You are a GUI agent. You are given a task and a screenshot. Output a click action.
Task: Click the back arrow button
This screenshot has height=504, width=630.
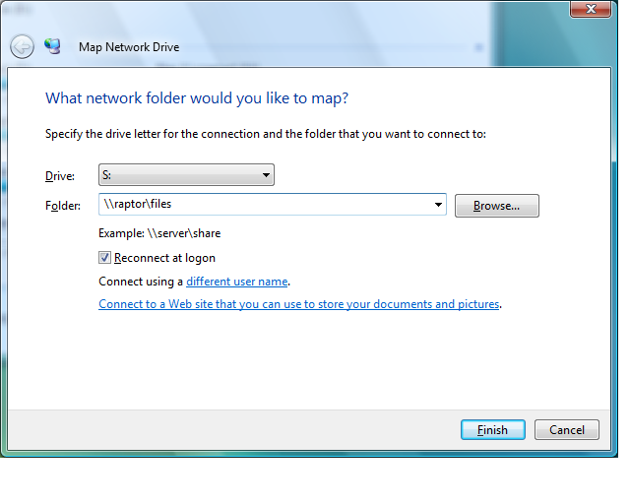click(22, 46)
